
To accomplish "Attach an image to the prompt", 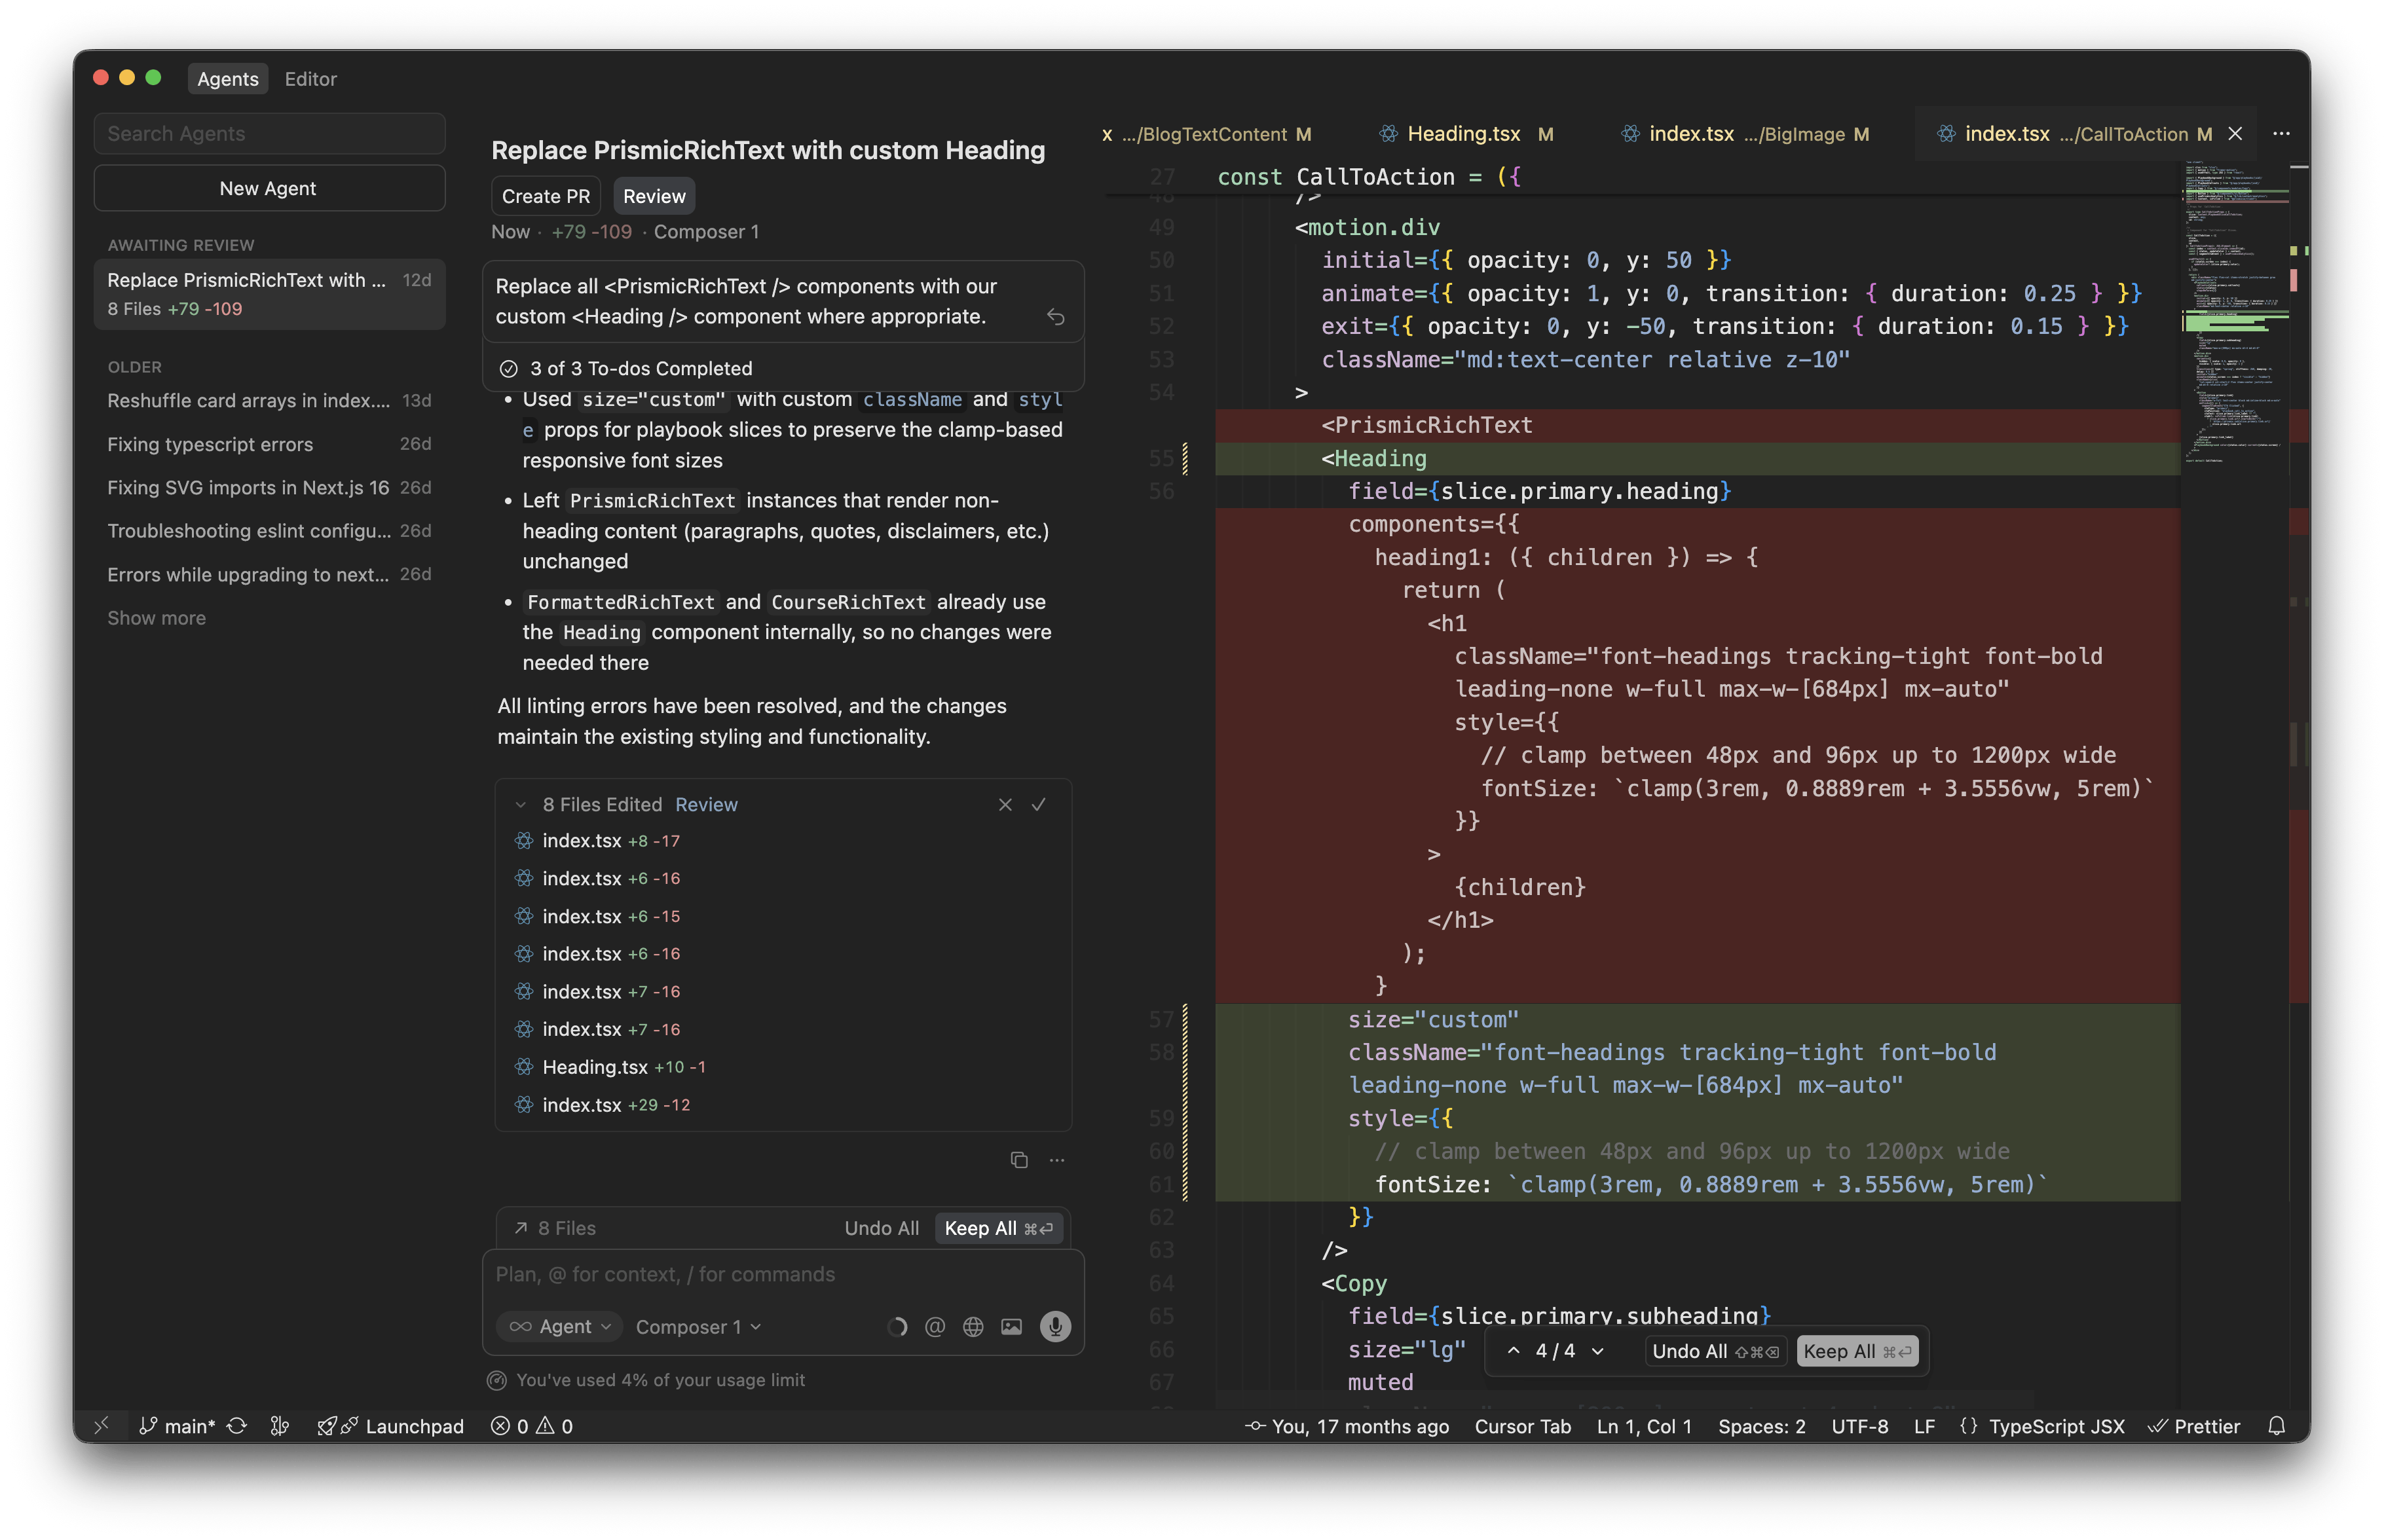I will click(x=1011, y=1326).
